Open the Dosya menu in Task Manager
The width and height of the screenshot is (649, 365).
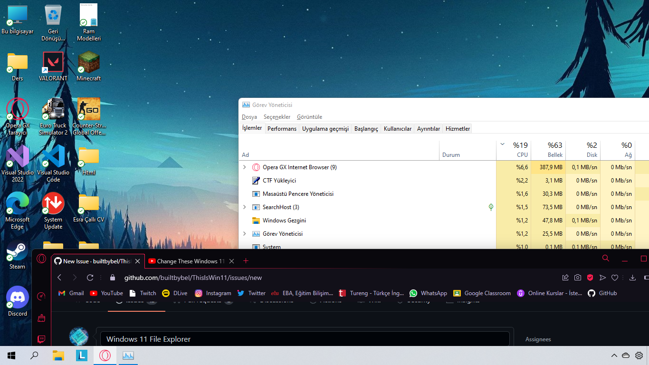(x=249, y=117)
